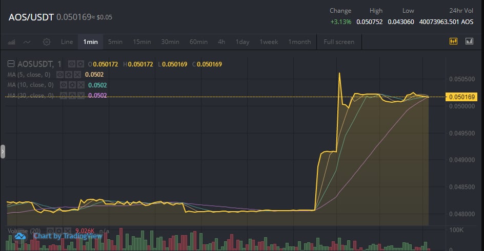Click the header price 0.050169
Screen dimensions: 484x251
click(74, 17)
